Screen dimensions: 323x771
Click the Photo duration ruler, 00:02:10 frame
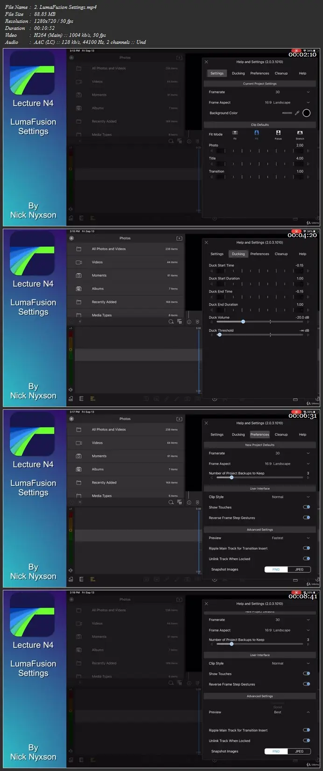click(x=260, y=151)
